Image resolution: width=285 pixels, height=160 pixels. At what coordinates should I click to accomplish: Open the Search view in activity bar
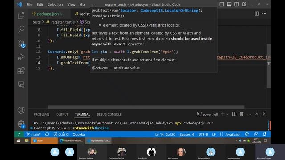[21, 29]
